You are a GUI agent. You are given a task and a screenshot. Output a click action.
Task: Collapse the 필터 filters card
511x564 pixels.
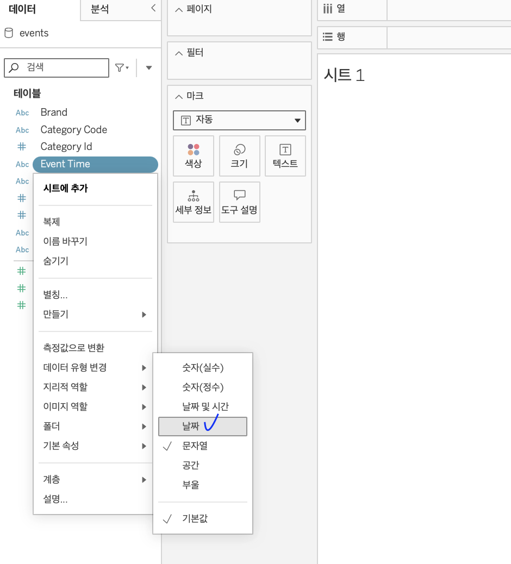pos(178,53)
